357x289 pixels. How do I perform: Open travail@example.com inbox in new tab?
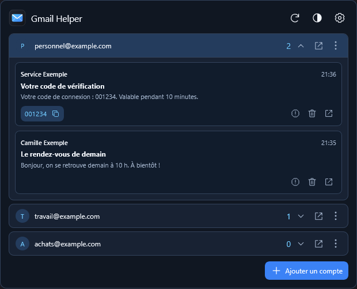click(x=318, y=216)
